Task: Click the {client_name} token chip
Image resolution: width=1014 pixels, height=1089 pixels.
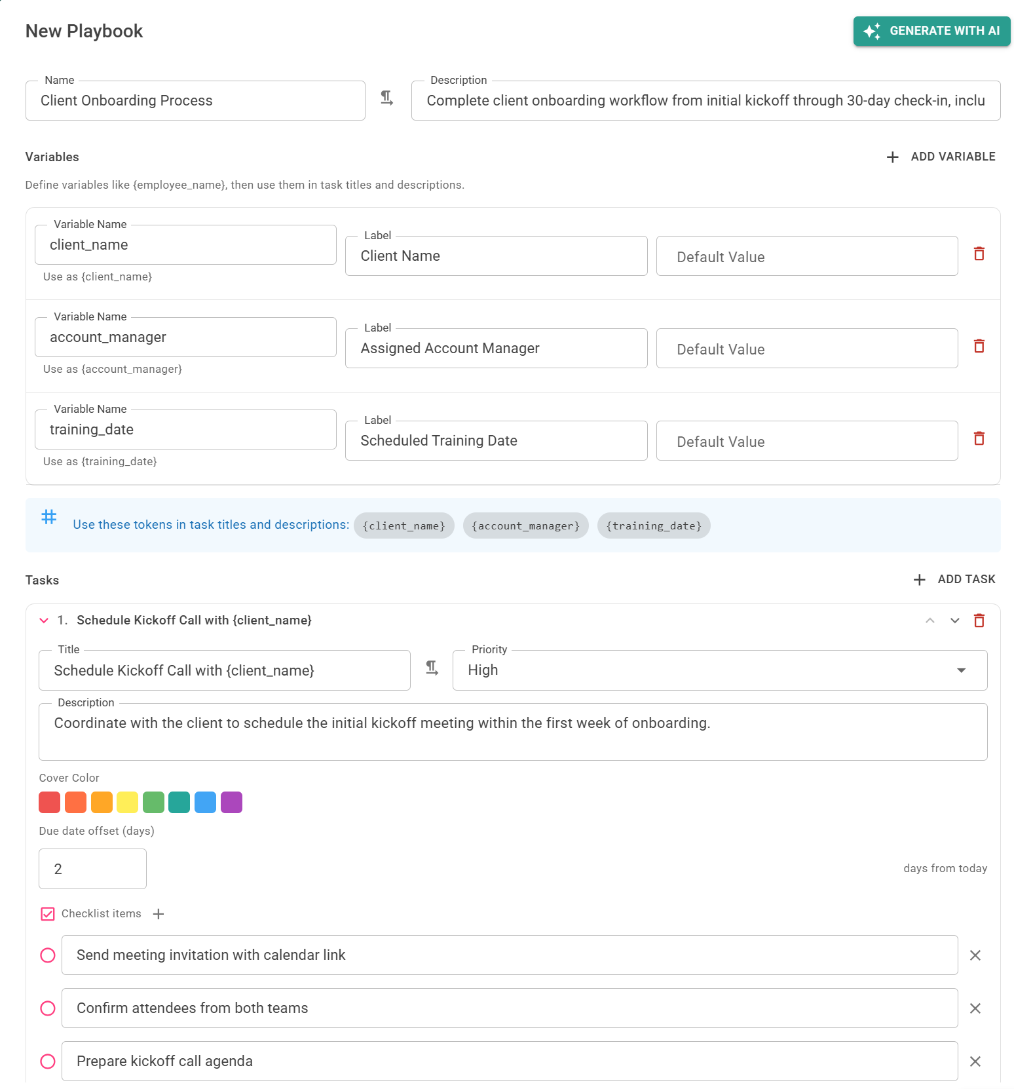Action: coord(404,525)
